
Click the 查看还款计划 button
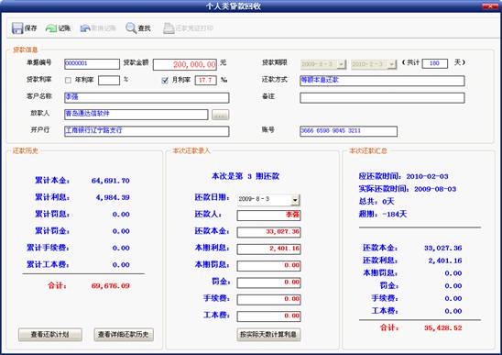click(x=50, y=335)
